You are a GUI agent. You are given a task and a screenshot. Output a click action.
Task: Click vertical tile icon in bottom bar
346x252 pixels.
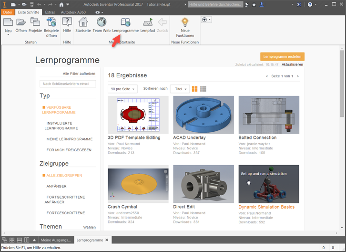tap(27, 240)
